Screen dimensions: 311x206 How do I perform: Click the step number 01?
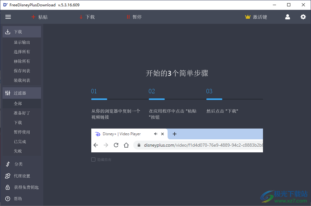tap(94, 91)
